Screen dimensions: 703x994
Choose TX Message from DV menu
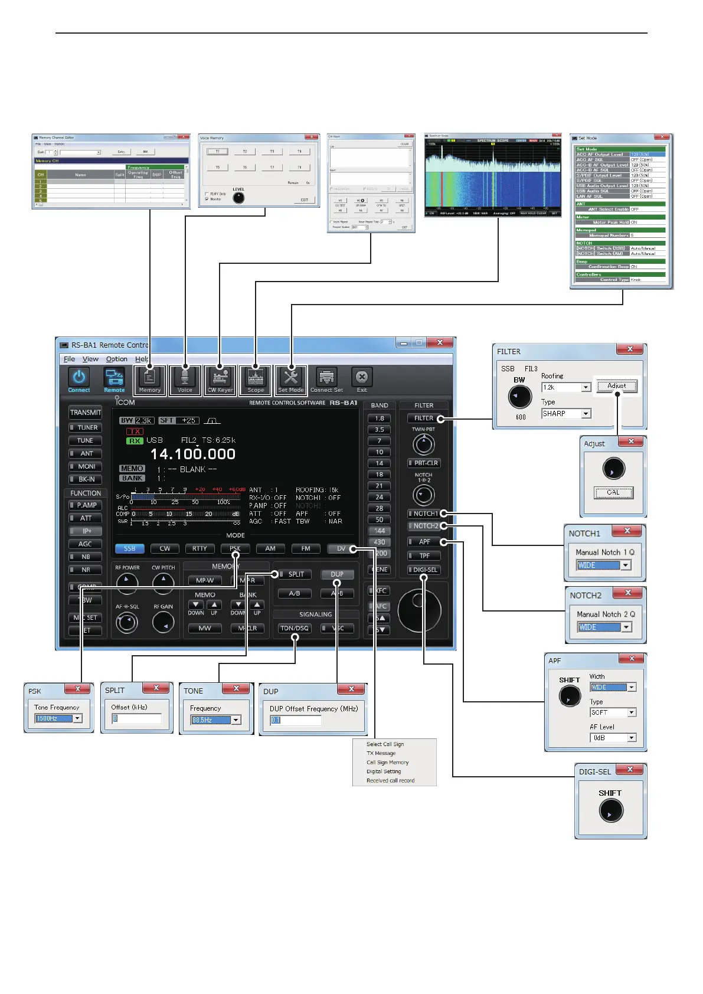tap(381, 753)
